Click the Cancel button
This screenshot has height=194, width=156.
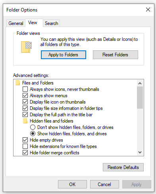[x=104, y=184]
